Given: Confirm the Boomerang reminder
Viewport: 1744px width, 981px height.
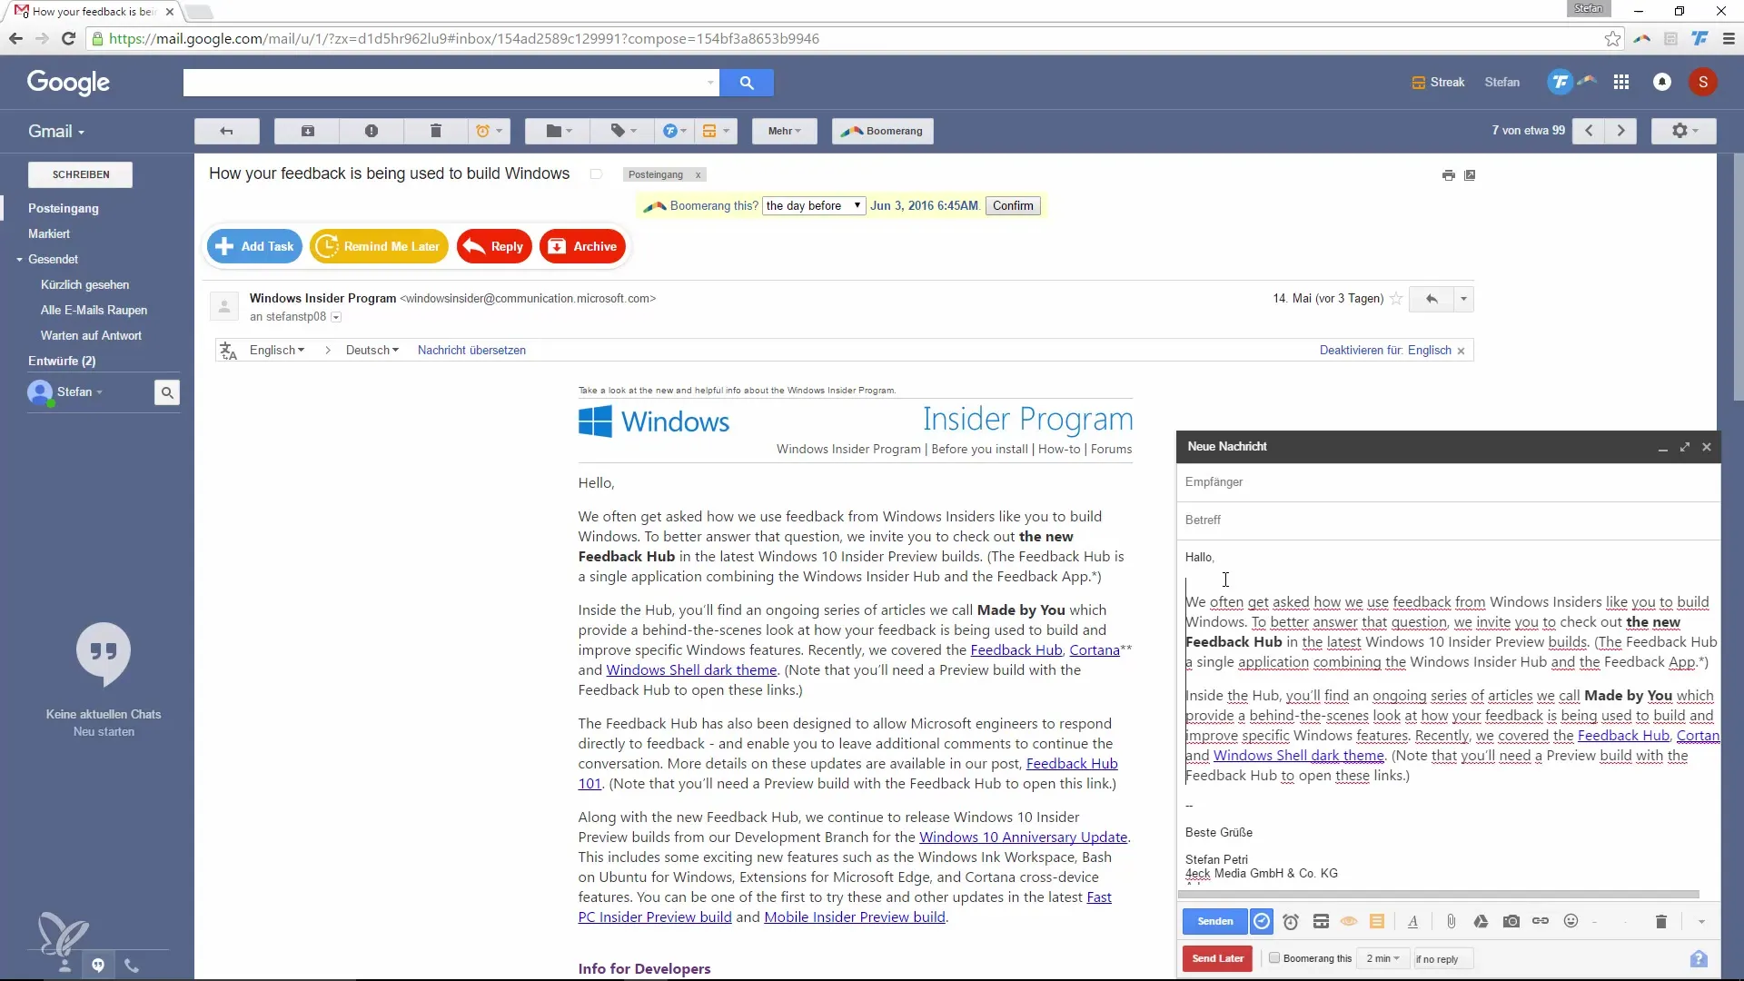Looking at the screenshot, I should pos(1013,205).
